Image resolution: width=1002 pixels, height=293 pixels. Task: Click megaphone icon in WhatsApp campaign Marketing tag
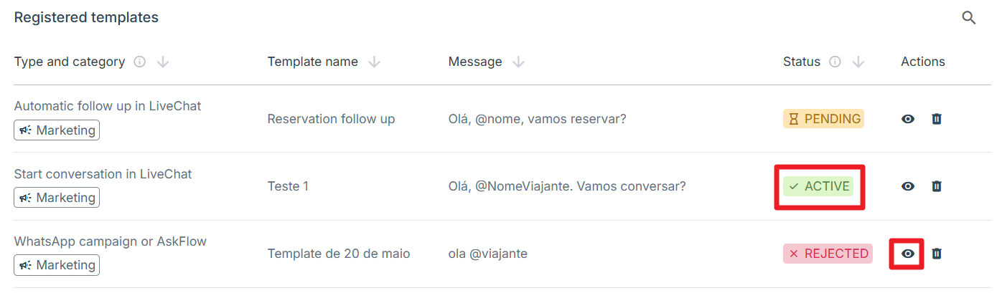click(x=25, y=265)
